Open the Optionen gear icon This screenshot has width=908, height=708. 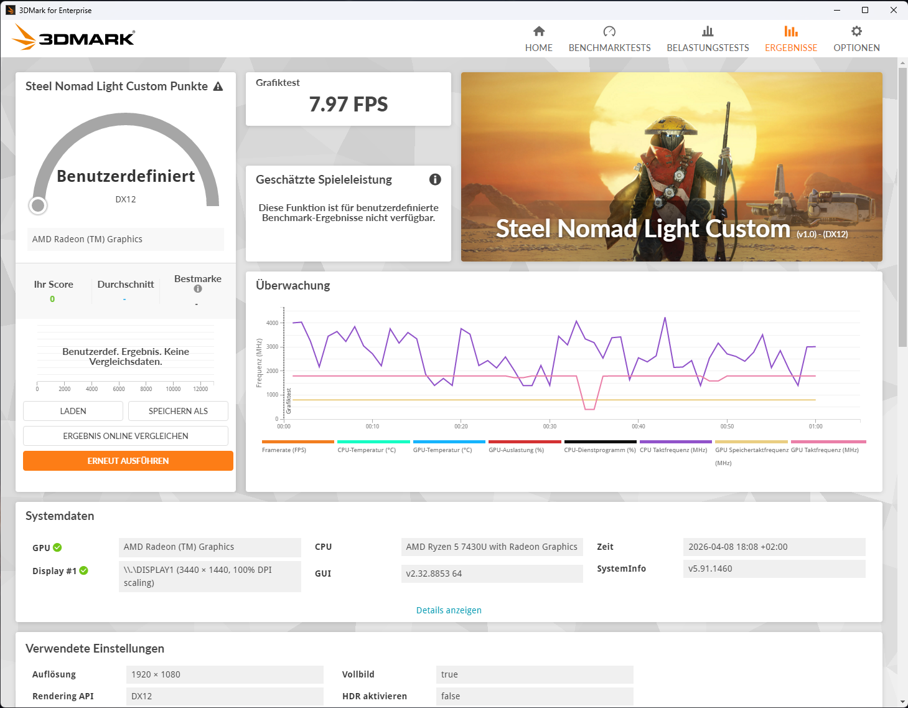856,31
